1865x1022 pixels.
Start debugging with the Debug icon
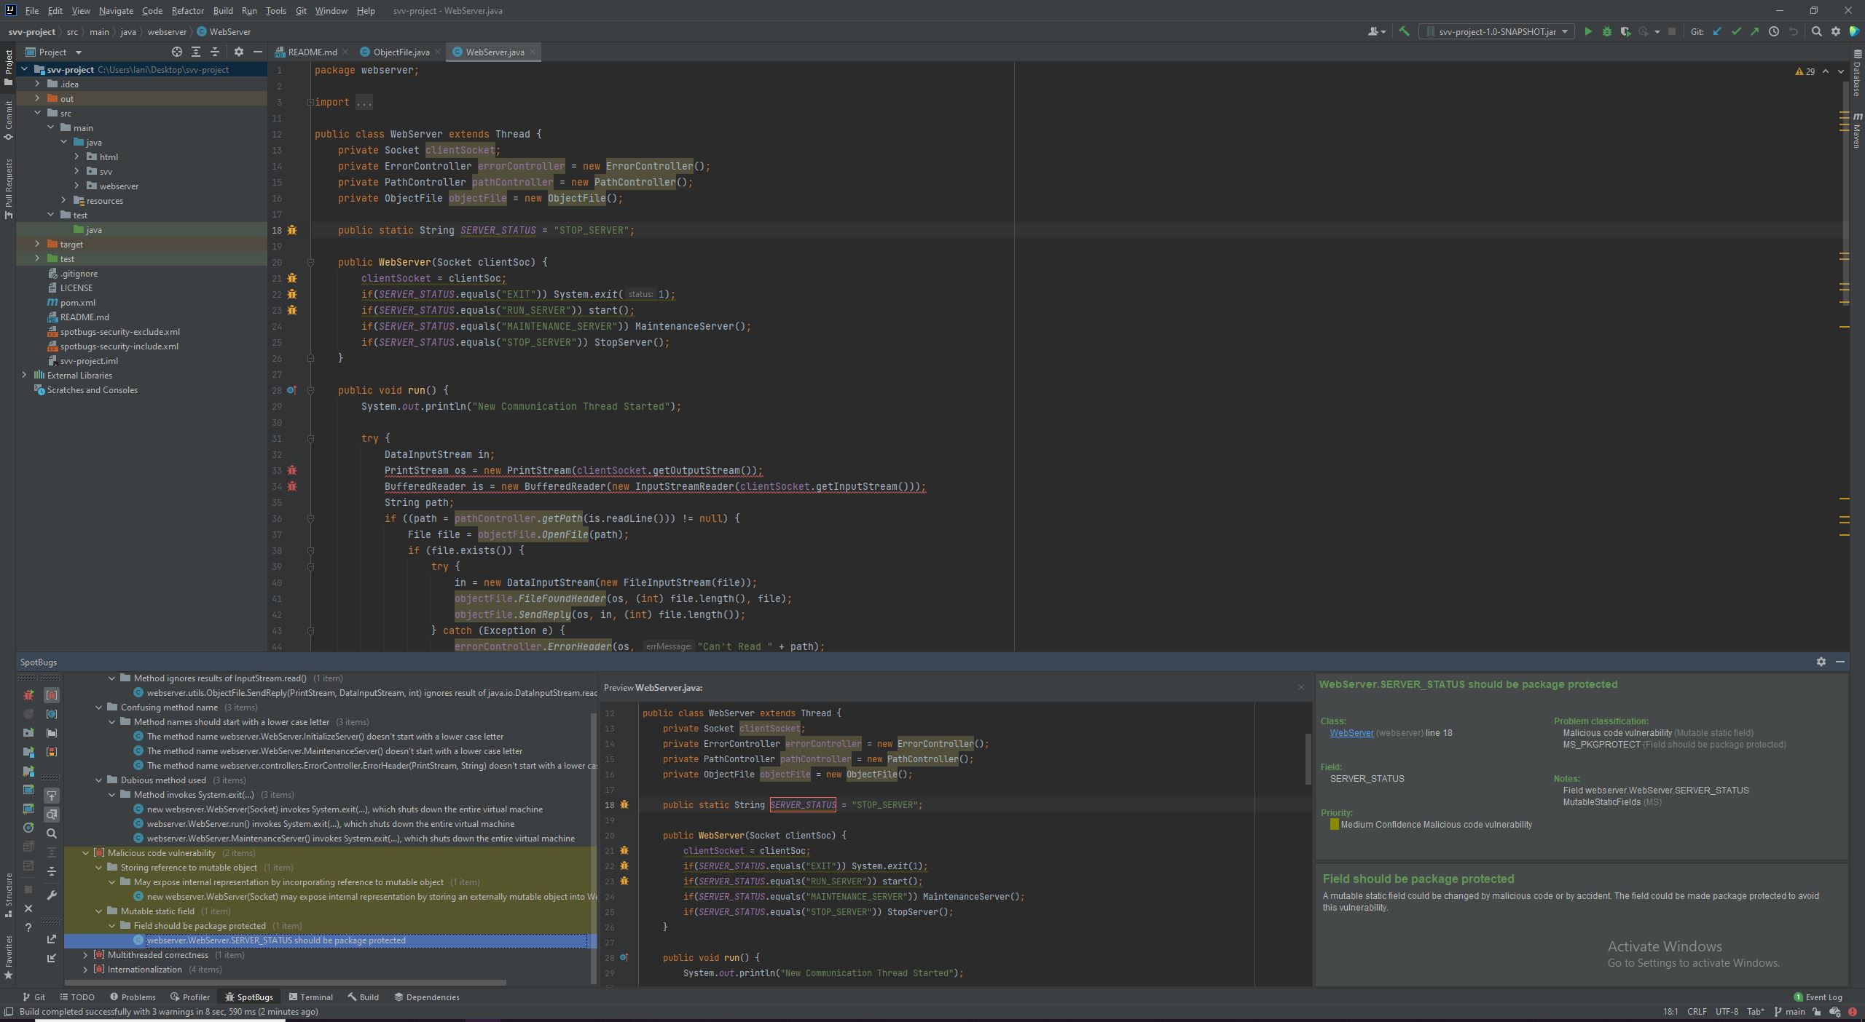click(x=1607, y=31)
